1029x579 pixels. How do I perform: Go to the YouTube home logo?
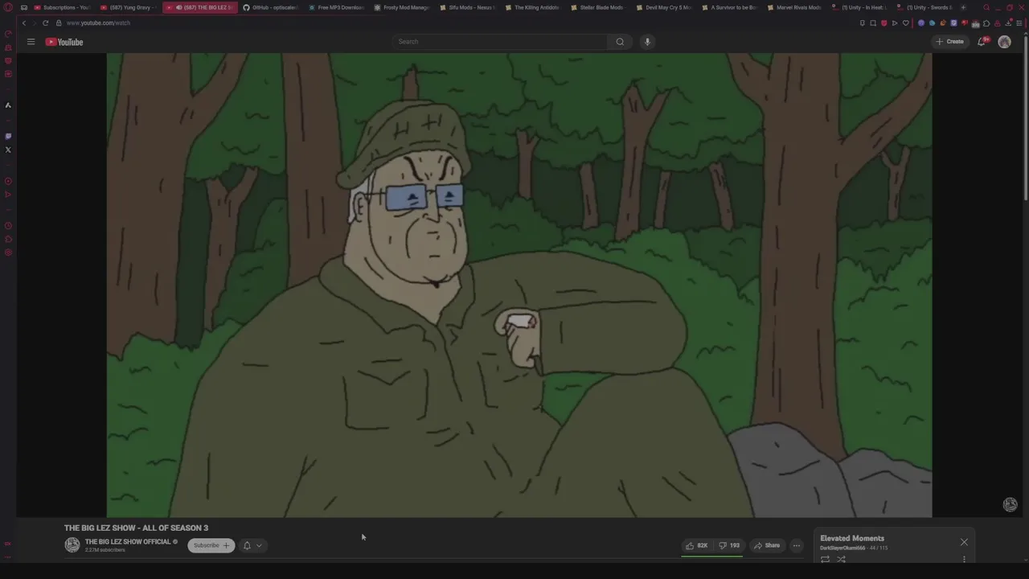[x=64, y=42]
